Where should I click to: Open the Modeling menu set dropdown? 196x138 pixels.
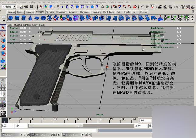point(15,7)
